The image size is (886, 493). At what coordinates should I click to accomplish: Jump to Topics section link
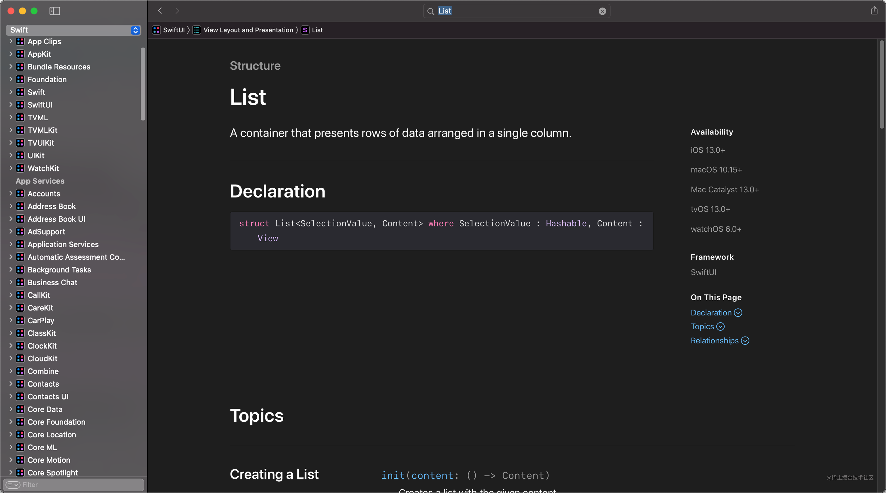[708, 326]
